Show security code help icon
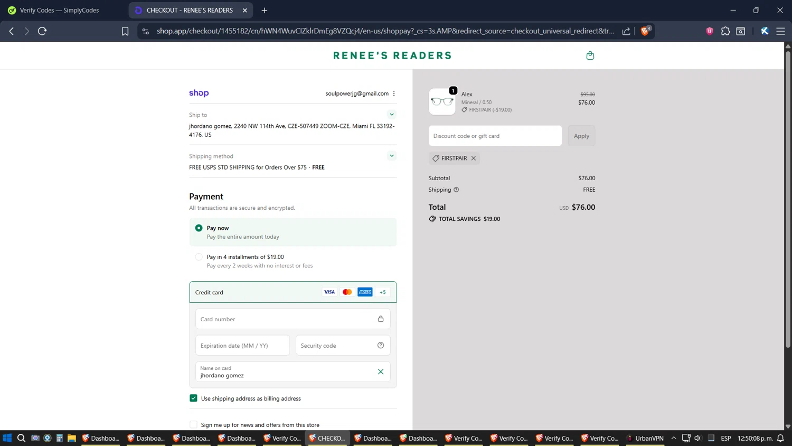Viewport: 792px width, 446px height. pyautogui.click(x=381, y=346)
